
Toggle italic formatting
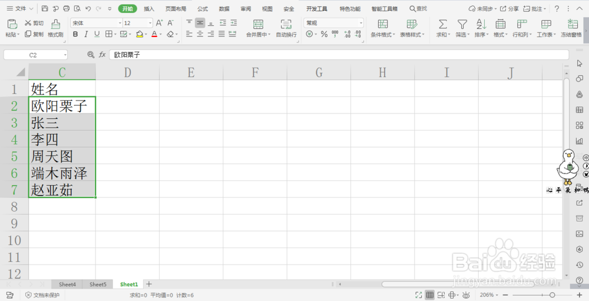click(x=86, y=34)
